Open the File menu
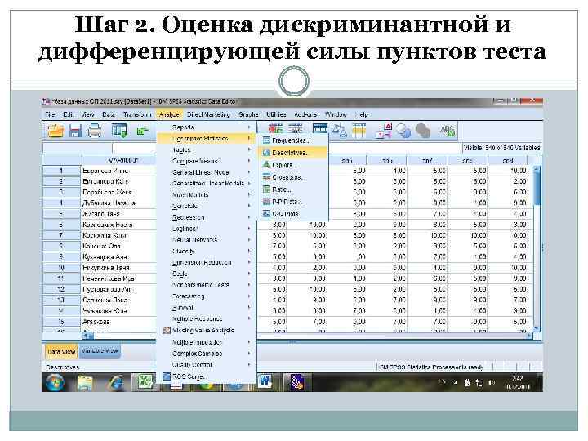This screenshot has width=588, height=441. pyautogui.click(x=50, y=114)
